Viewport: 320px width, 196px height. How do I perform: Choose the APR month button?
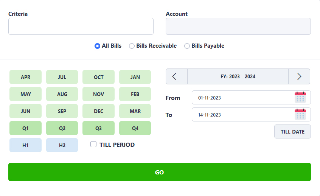tap(25, 77)
